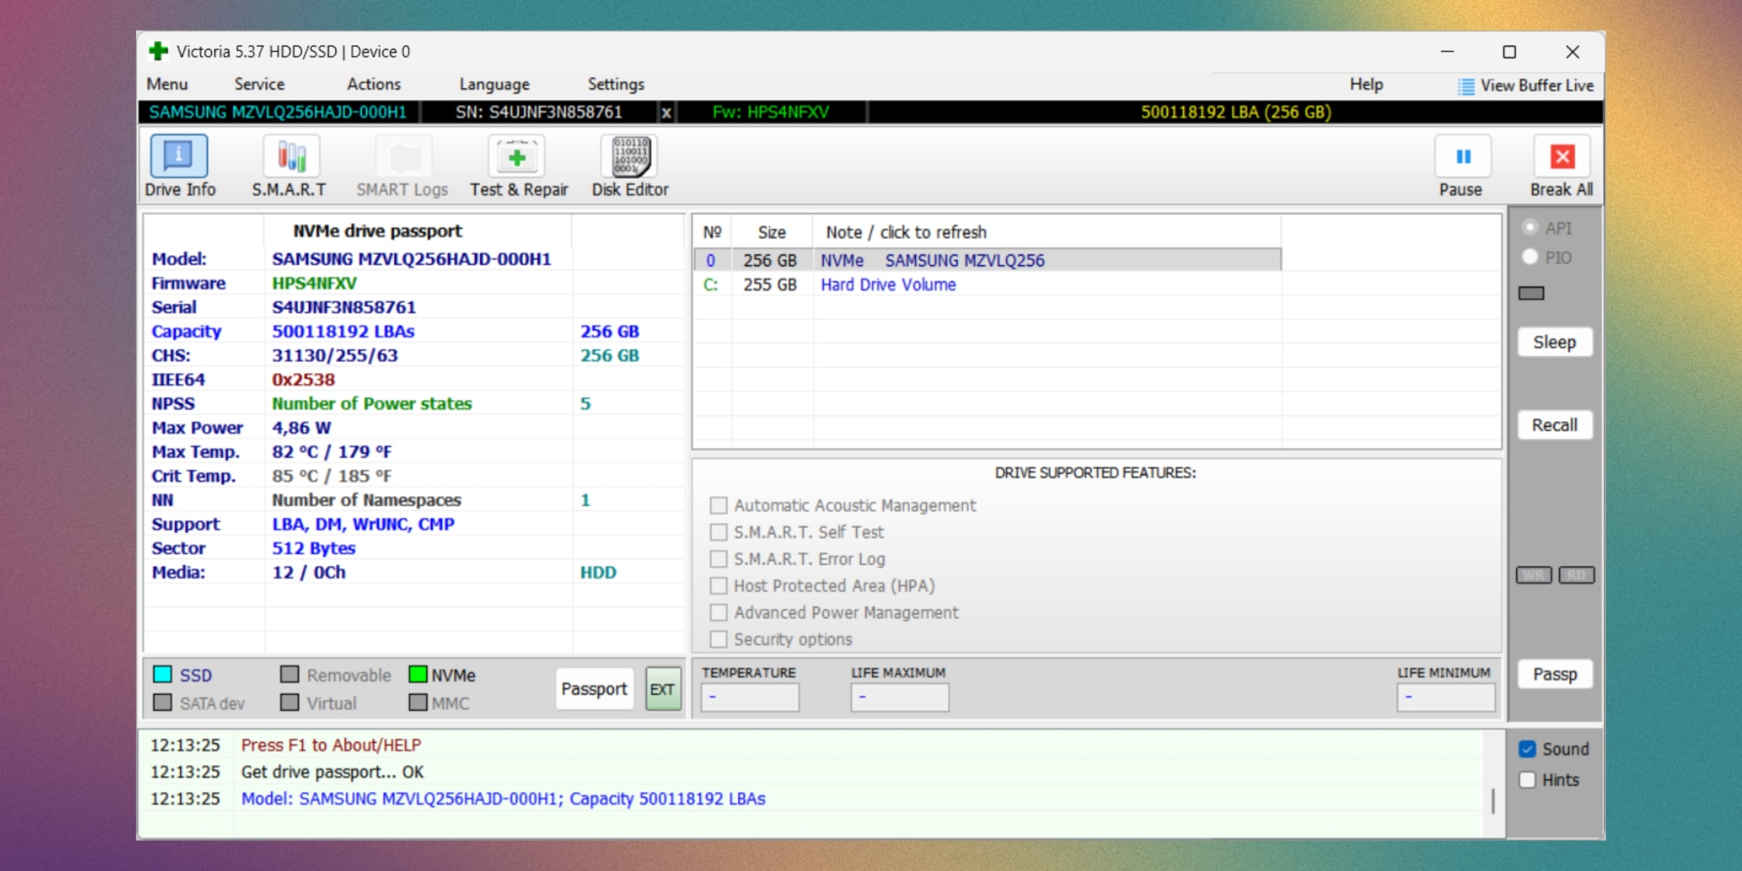Click the green EXT passport button
This screenshot has height=871, width=1742.
pyautogui.click(x=662, y=689)
